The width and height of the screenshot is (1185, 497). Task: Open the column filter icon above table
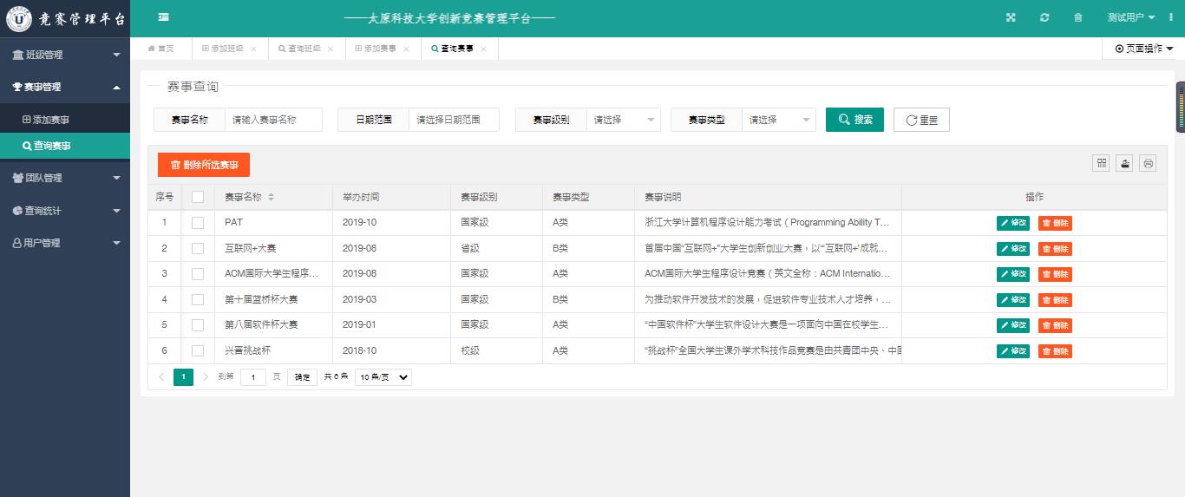click(1101, 163)
